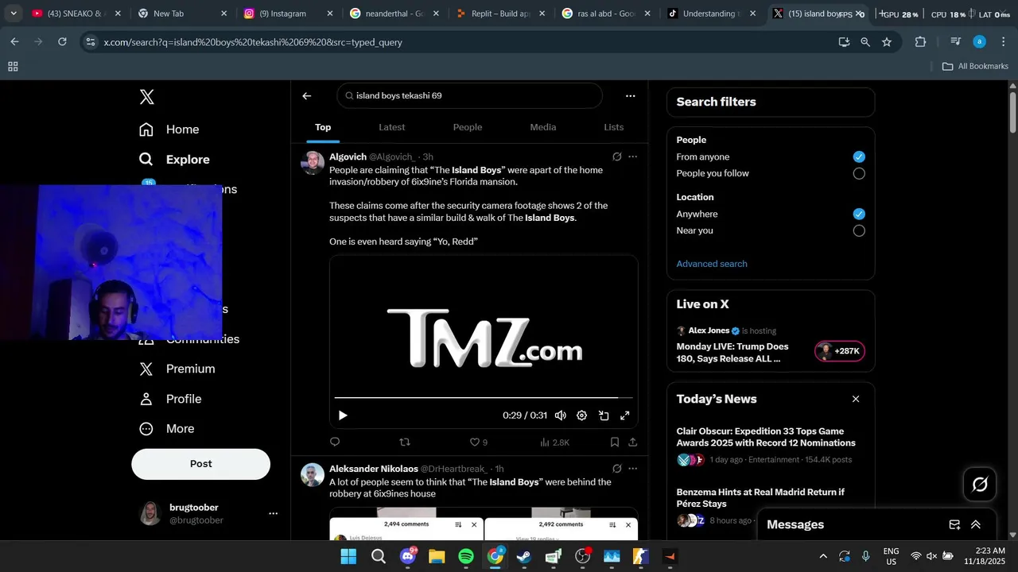
Task: Click the X logo in sidebar
Action: (146, 97)
